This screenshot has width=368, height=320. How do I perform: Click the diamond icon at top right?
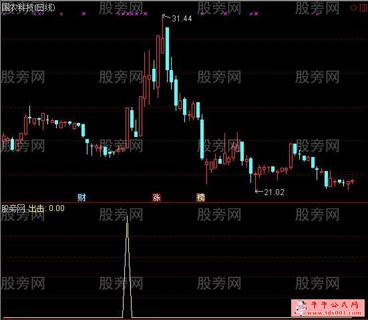coord(353,8)
